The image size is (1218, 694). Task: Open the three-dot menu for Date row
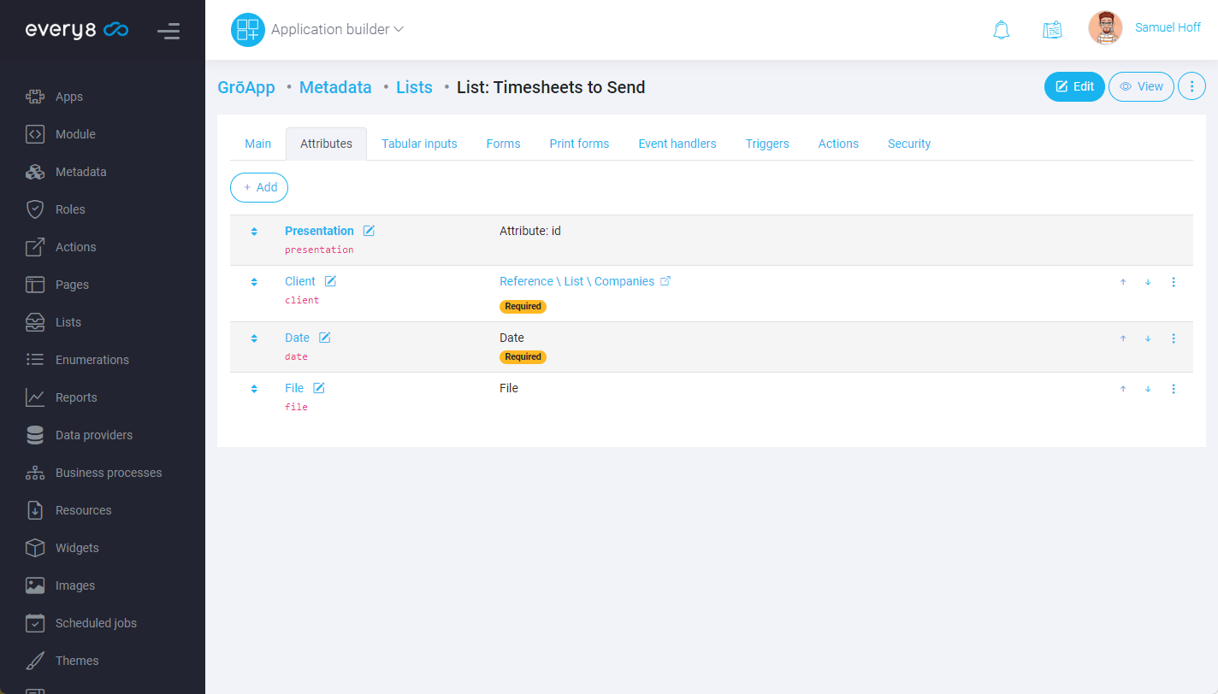(x=1174, y=338)
